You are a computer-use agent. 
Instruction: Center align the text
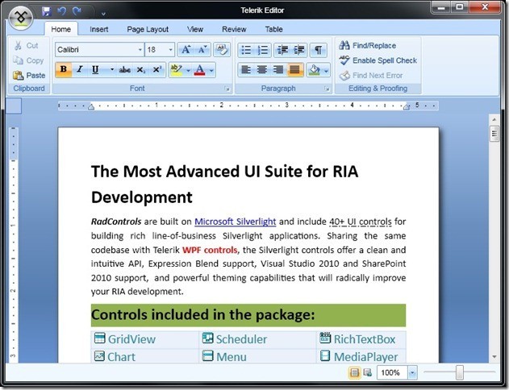[x=262, y=70]
